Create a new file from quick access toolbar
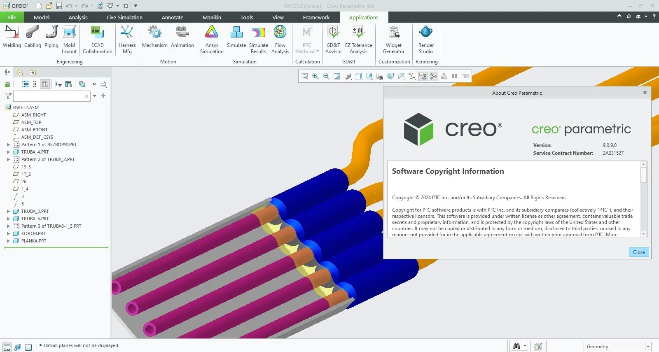Screen dimensions: 659x352 pos(39,6)
